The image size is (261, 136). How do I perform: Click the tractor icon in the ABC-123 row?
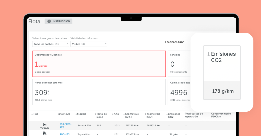45,133
